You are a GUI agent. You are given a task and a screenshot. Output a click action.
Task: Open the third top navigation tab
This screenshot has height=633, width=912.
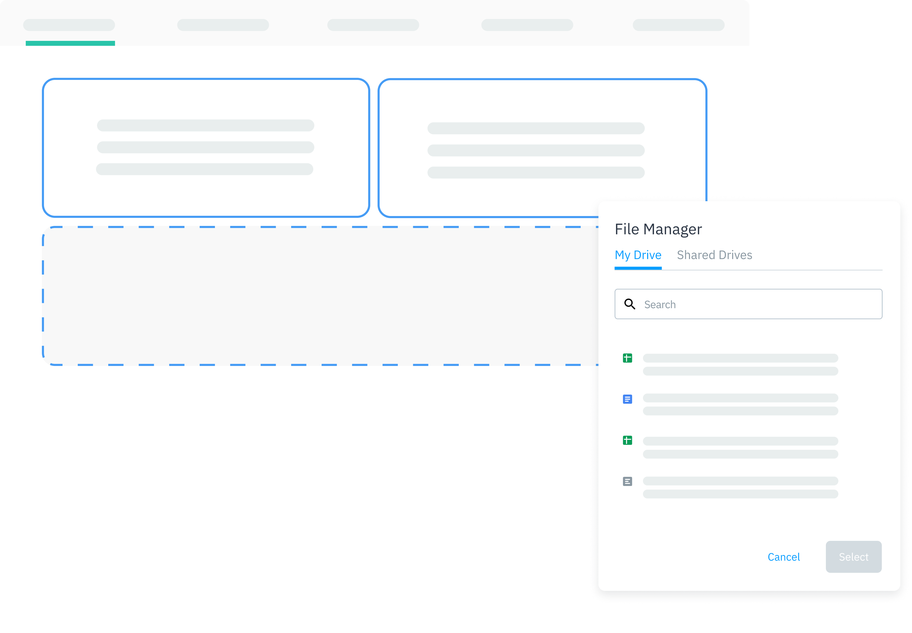pyautogui.click(x=373, y=25)
